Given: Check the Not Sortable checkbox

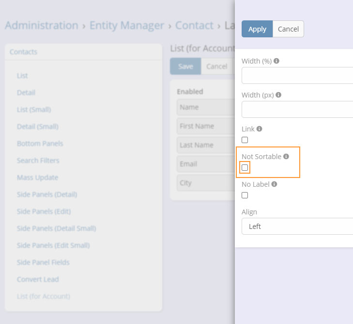Looking at the screenshot, I should coord(245,168).
